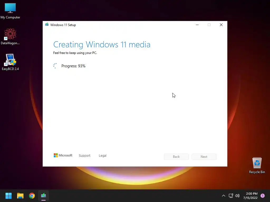Open the clock and date 2:00 PM
Image resolution: width=270 pixels, height=202 pixels.
tap(250, 196)
